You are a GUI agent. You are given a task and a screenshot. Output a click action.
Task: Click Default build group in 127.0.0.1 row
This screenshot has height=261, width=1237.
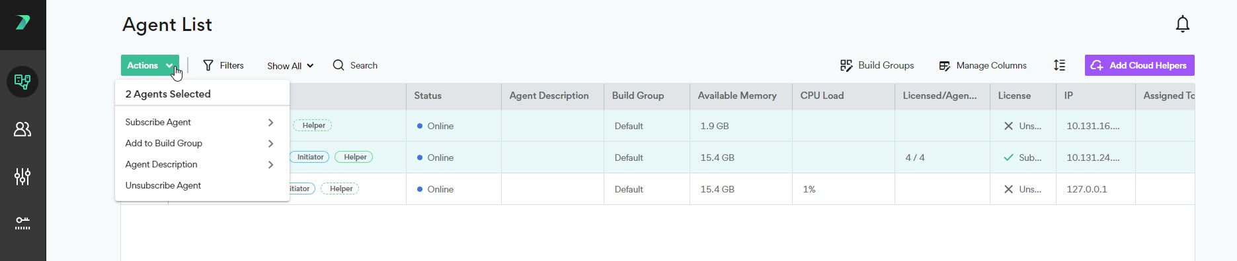click(x=629, y=189)
